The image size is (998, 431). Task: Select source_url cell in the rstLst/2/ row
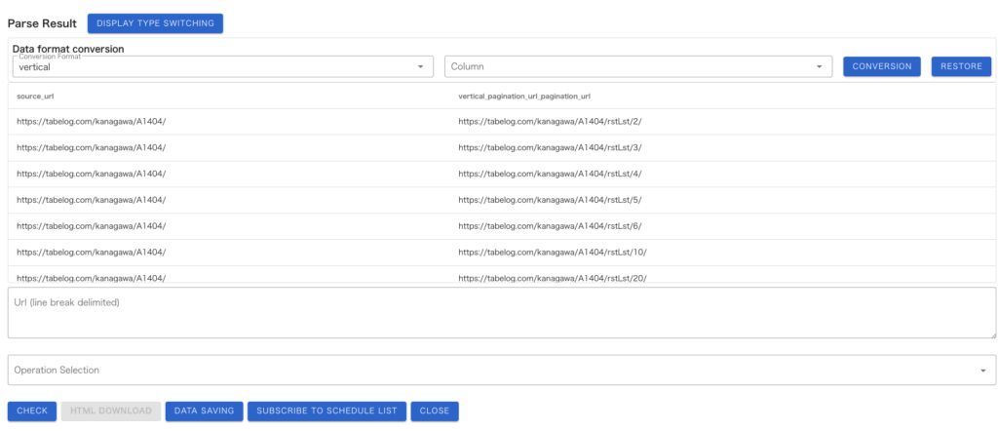click(x=91, y=122)
